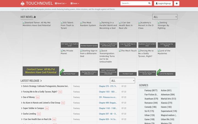Select Comedy (186) genre
The image size is (198, 124).
coord(150,107)
